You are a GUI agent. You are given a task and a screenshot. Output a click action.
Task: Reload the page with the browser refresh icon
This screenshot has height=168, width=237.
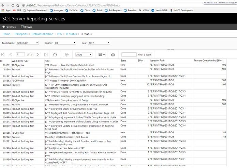pyautogui.click(x=13, y=5)
